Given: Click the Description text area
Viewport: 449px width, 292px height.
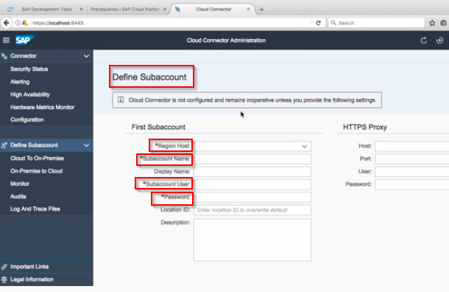Looking at the screenshot, I should 252,240.
